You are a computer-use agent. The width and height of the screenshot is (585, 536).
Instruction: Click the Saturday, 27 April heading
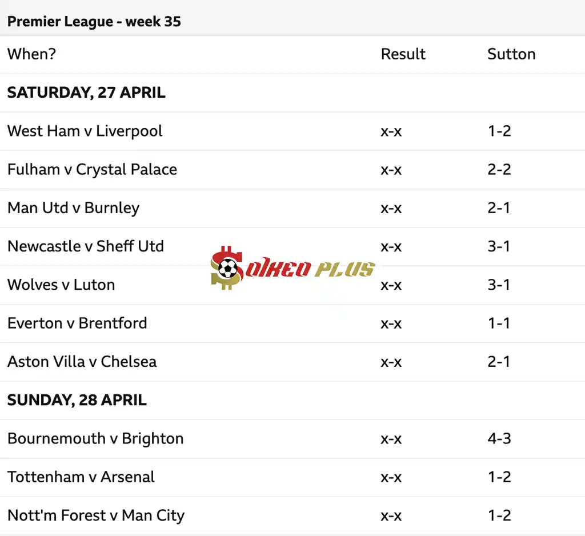pos(86,93)
